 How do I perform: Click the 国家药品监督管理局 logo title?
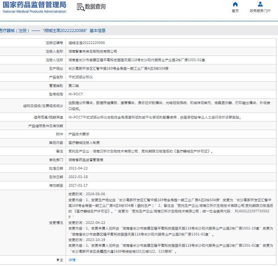tap(34, 5)
